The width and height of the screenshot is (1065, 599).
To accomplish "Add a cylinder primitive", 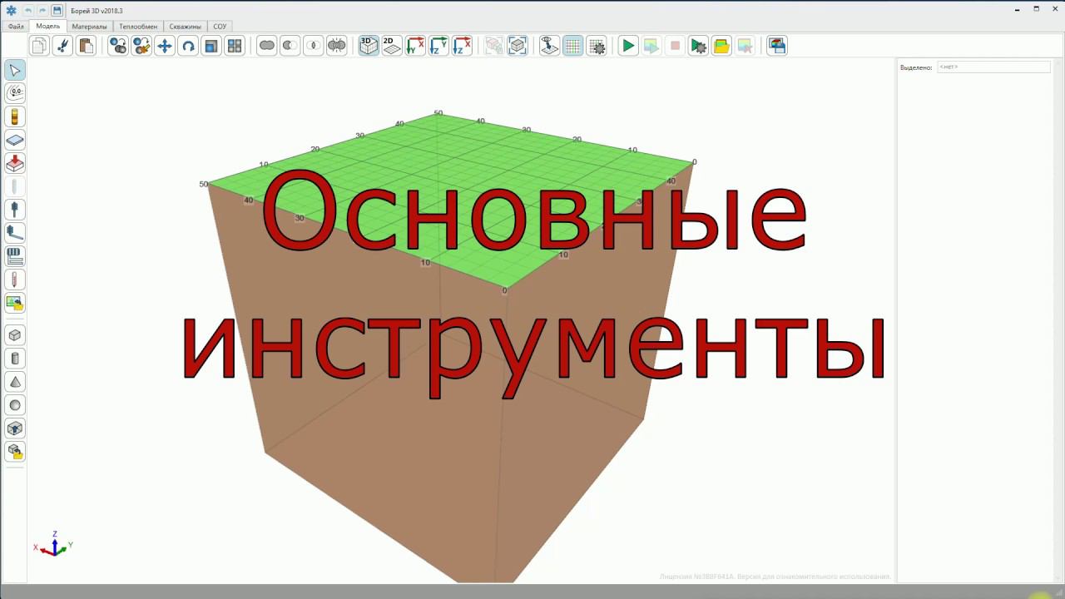I will coord(15,359).
